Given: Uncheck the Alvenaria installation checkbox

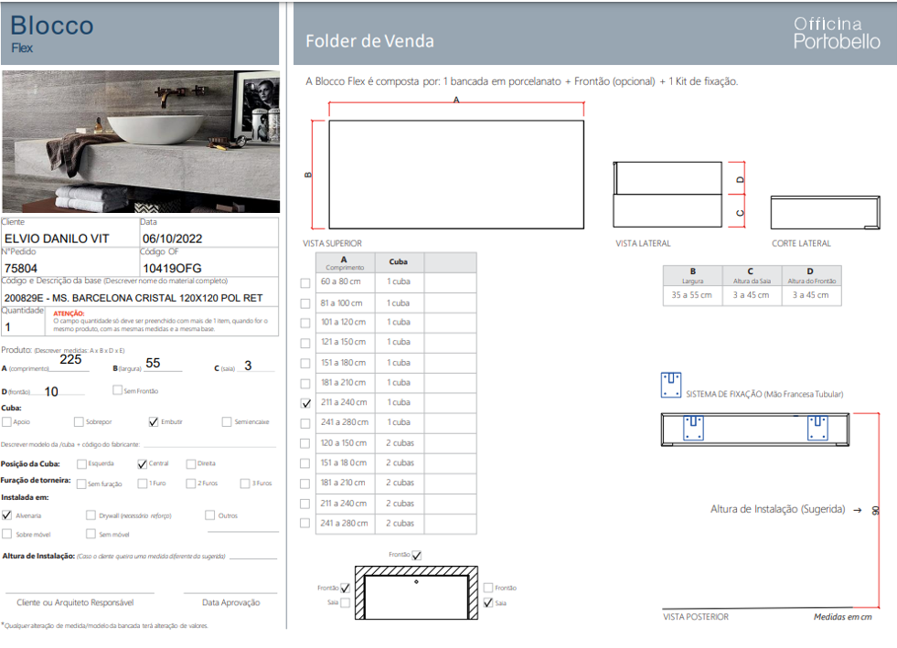Looking at the screenshot, I should 7,515.
